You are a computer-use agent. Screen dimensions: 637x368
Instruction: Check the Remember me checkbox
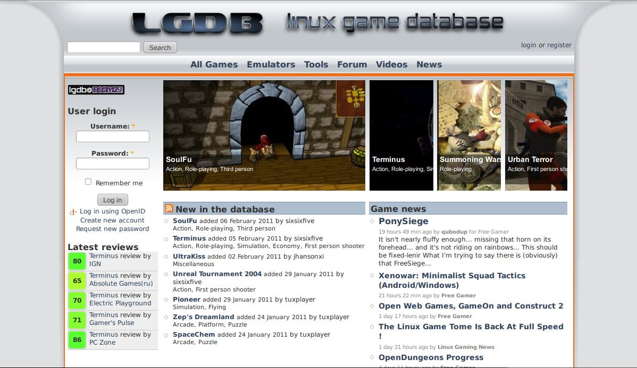coord(88,182)
